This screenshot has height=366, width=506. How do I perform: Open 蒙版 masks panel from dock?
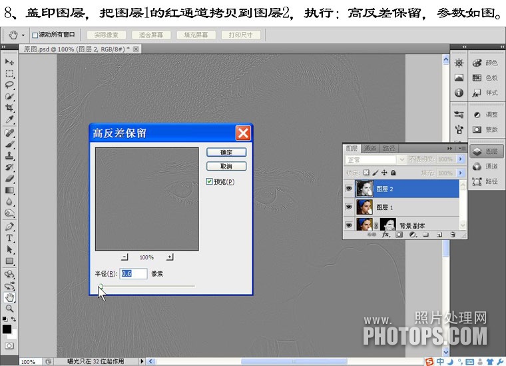click(485, 129)
